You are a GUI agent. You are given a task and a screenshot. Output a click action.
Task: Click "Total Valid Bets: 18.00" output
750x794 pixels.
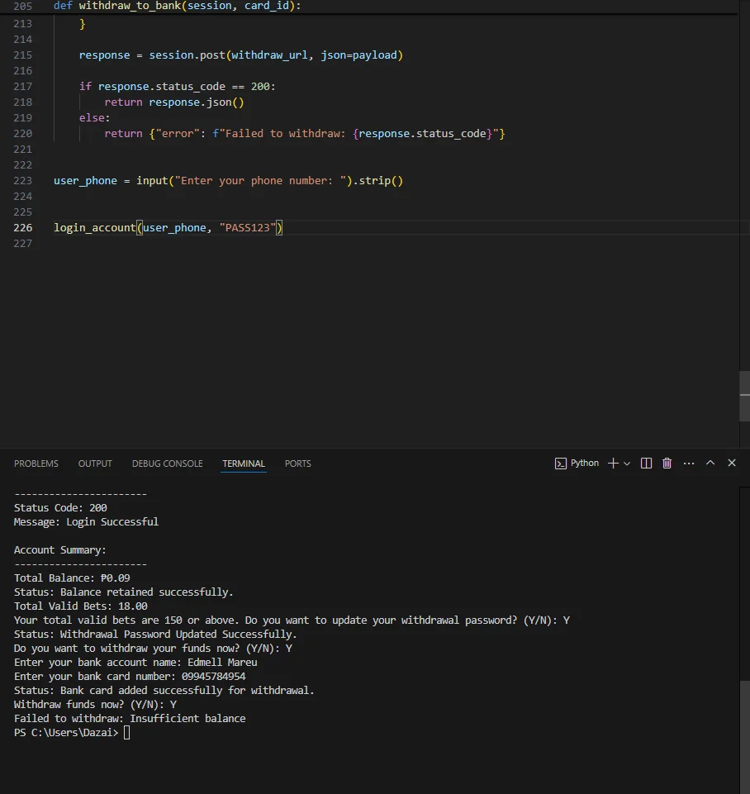pos(80,606)
